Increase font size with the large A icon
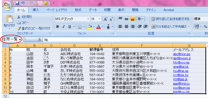The height and width of the screenshot is (98, 208). pos(105,19)
